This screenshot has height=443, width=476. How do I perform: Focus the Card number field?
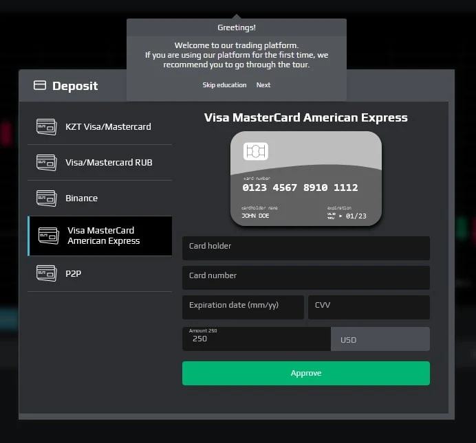[x=306, y=278]
